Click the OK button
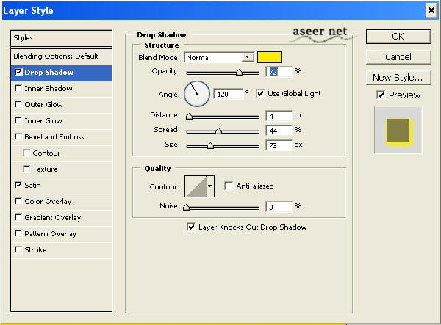The image size is (441, 325). coord(398,37)
